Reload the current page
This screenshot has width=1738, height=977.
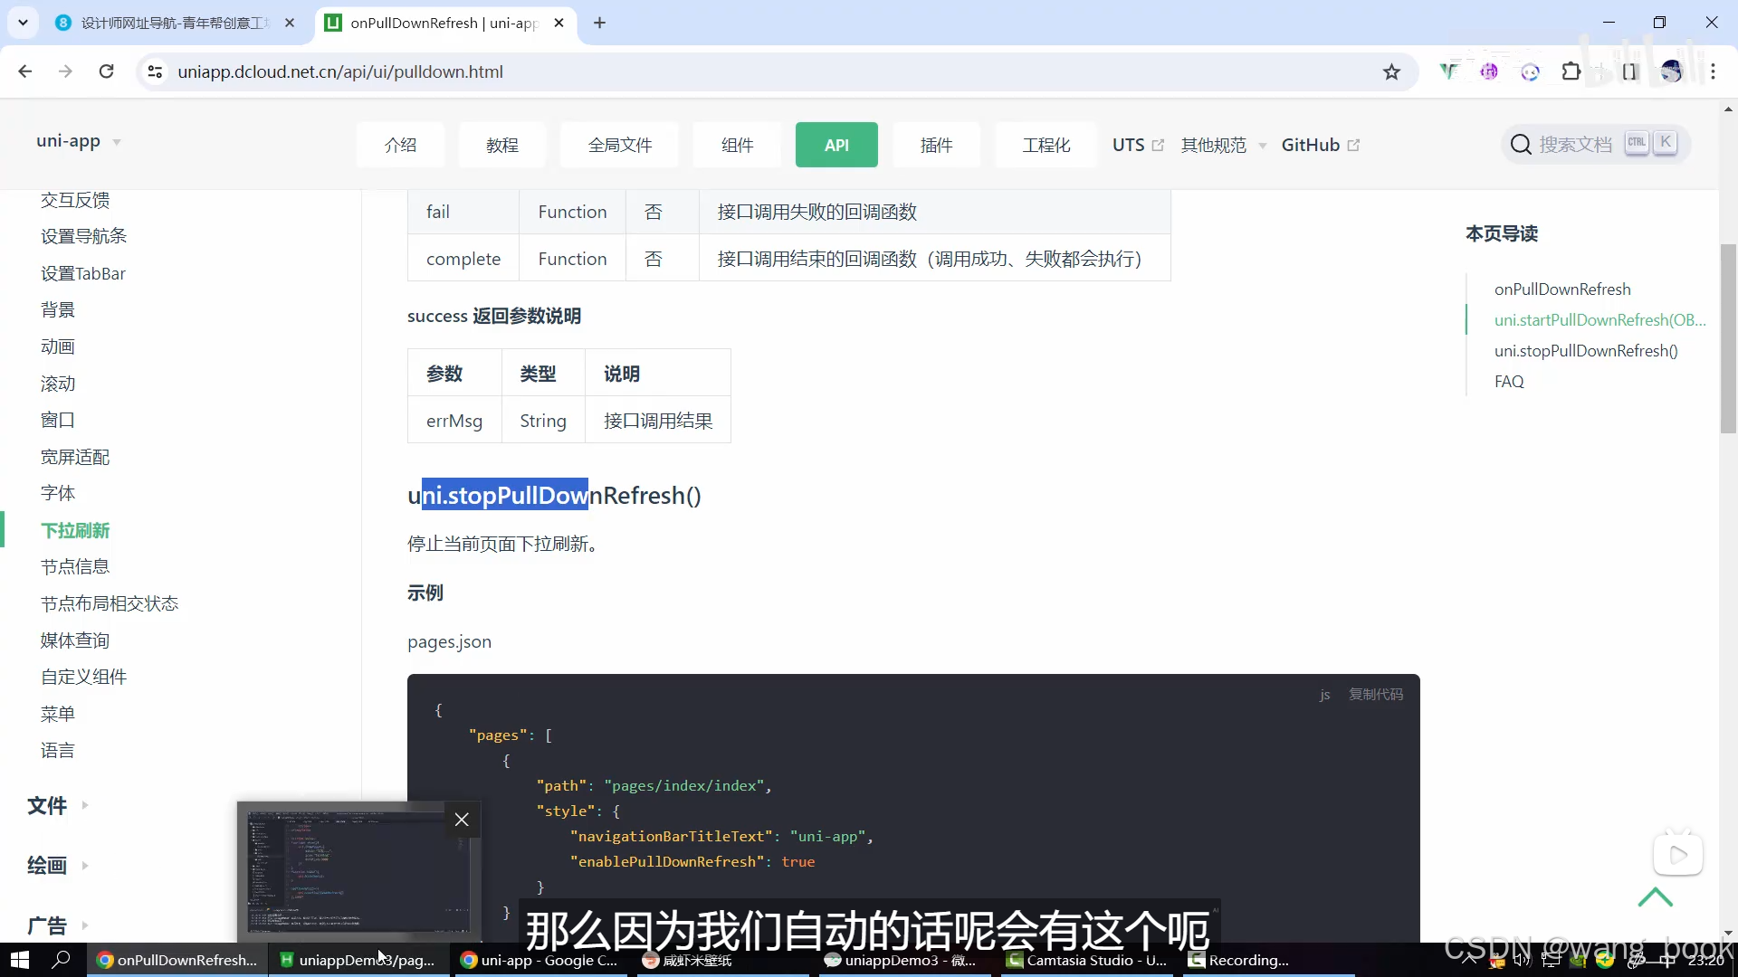click(106, 71)
